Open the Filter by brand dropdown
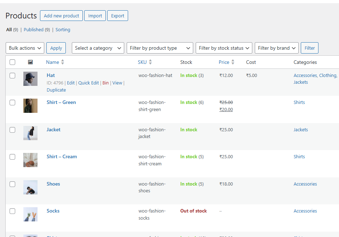Screen dimensions: 339x237 (x=276, y=48)
